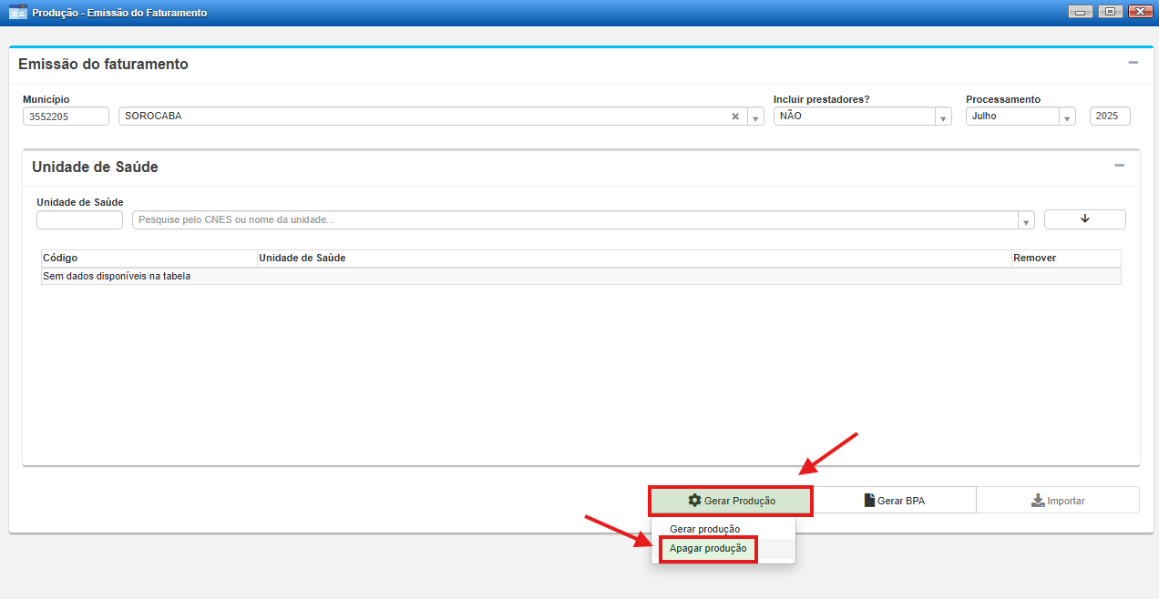Click the document icon on Gerar BPA
The height and width of the screenshot is (599, 1159).
869,501
